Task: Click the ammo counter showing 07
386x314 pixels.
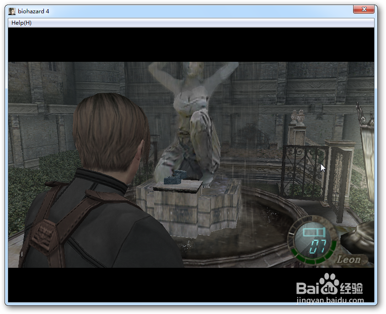Action: click(317, 246)
